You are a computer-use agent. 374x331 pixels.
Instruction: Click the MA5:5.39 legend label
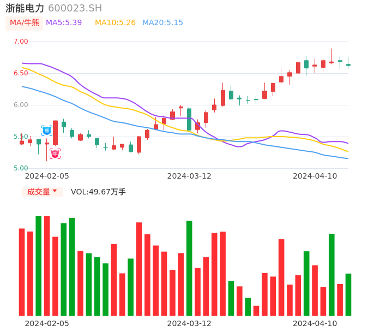(64, 23)
